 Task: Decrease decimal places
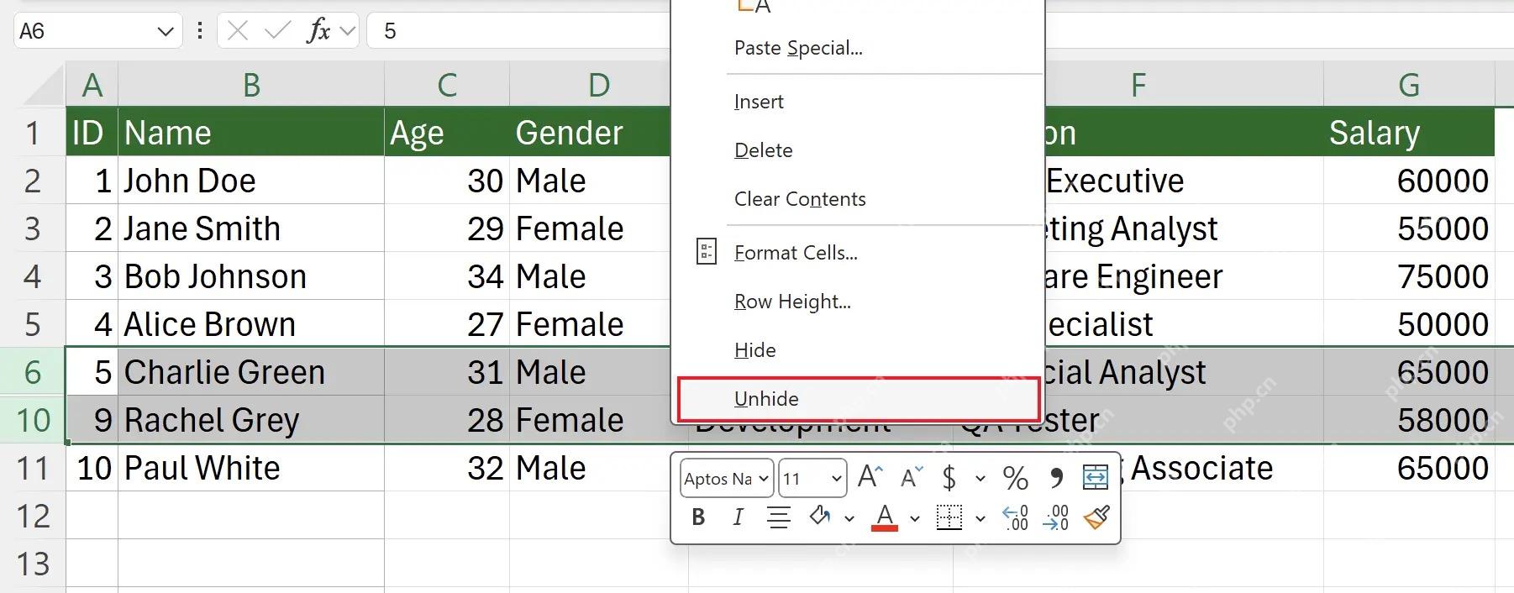1055,517
